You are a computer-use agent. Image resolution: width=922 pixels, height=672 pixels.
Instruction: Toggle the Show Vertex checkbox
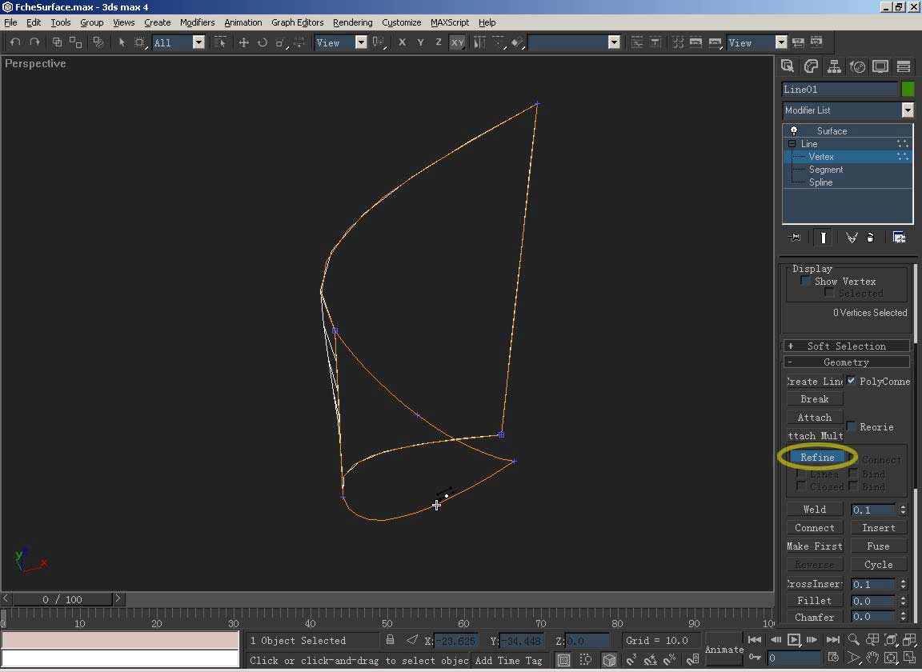click(x=805, y=281)
